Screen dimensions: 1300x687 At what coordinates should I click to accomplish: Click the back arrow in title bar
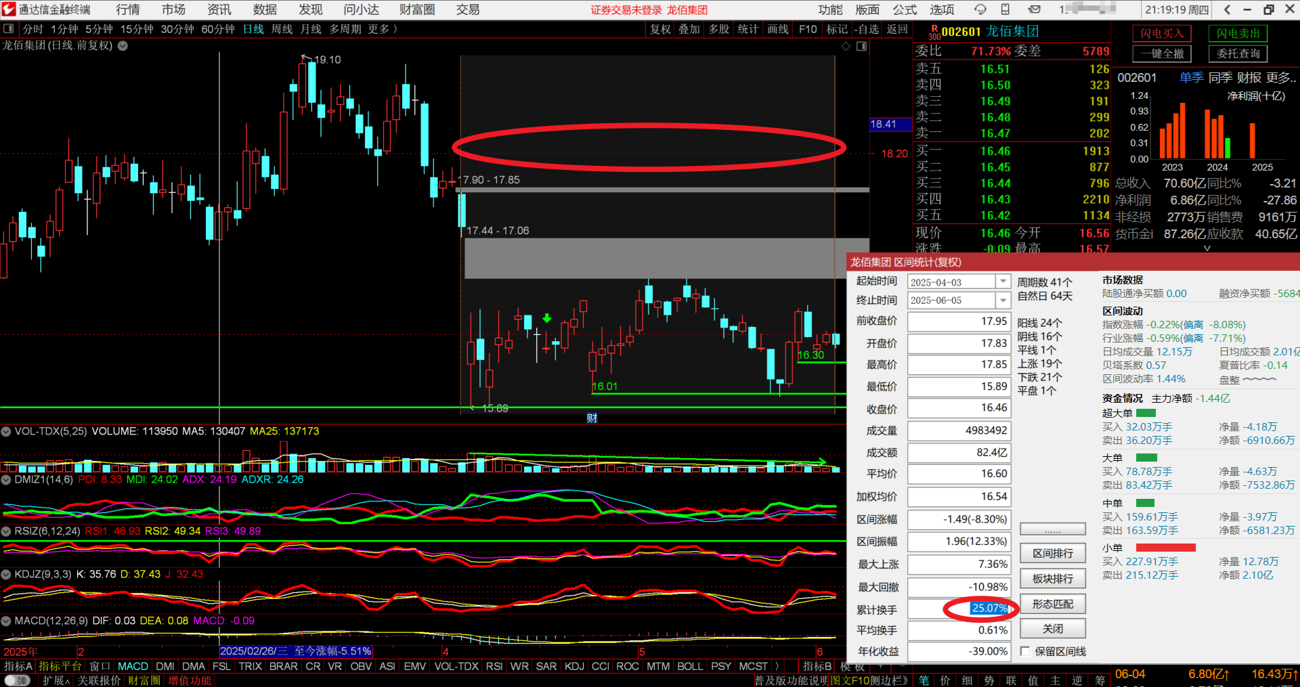[1227, 9]
